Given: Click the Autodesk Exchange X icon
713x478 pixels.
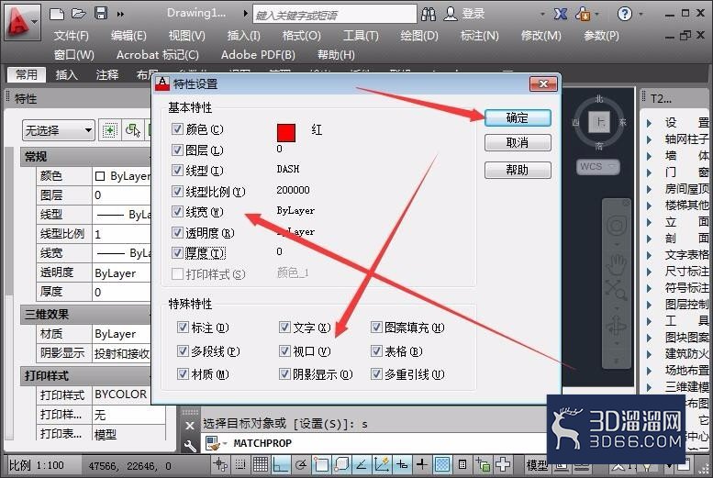Looking at the screenshot, I should coord(560,14).
